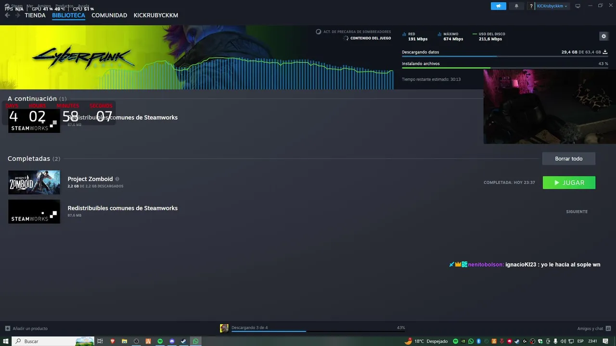Switch to Big Picture mode icon
This screenshot has width=616, height=346.
coord(578,6)
